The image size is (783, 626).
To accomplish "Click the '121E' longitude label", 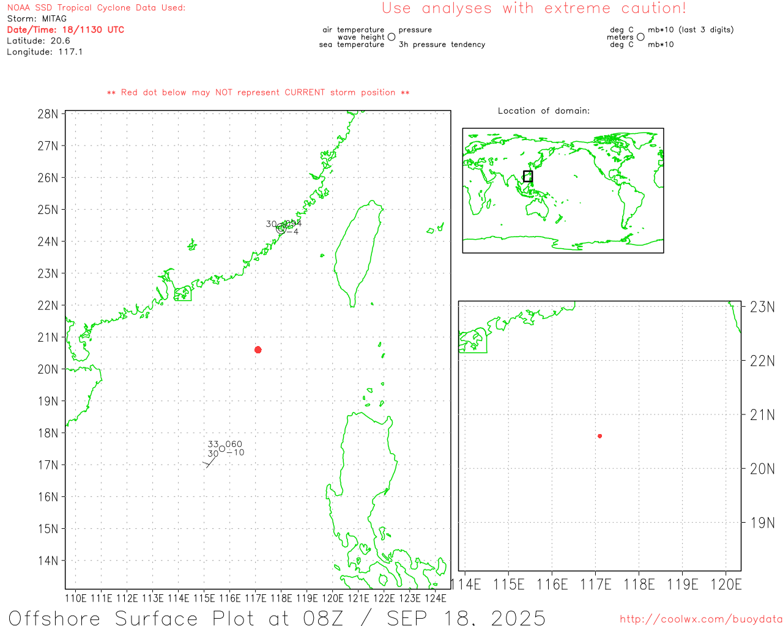I will point(358,598).
